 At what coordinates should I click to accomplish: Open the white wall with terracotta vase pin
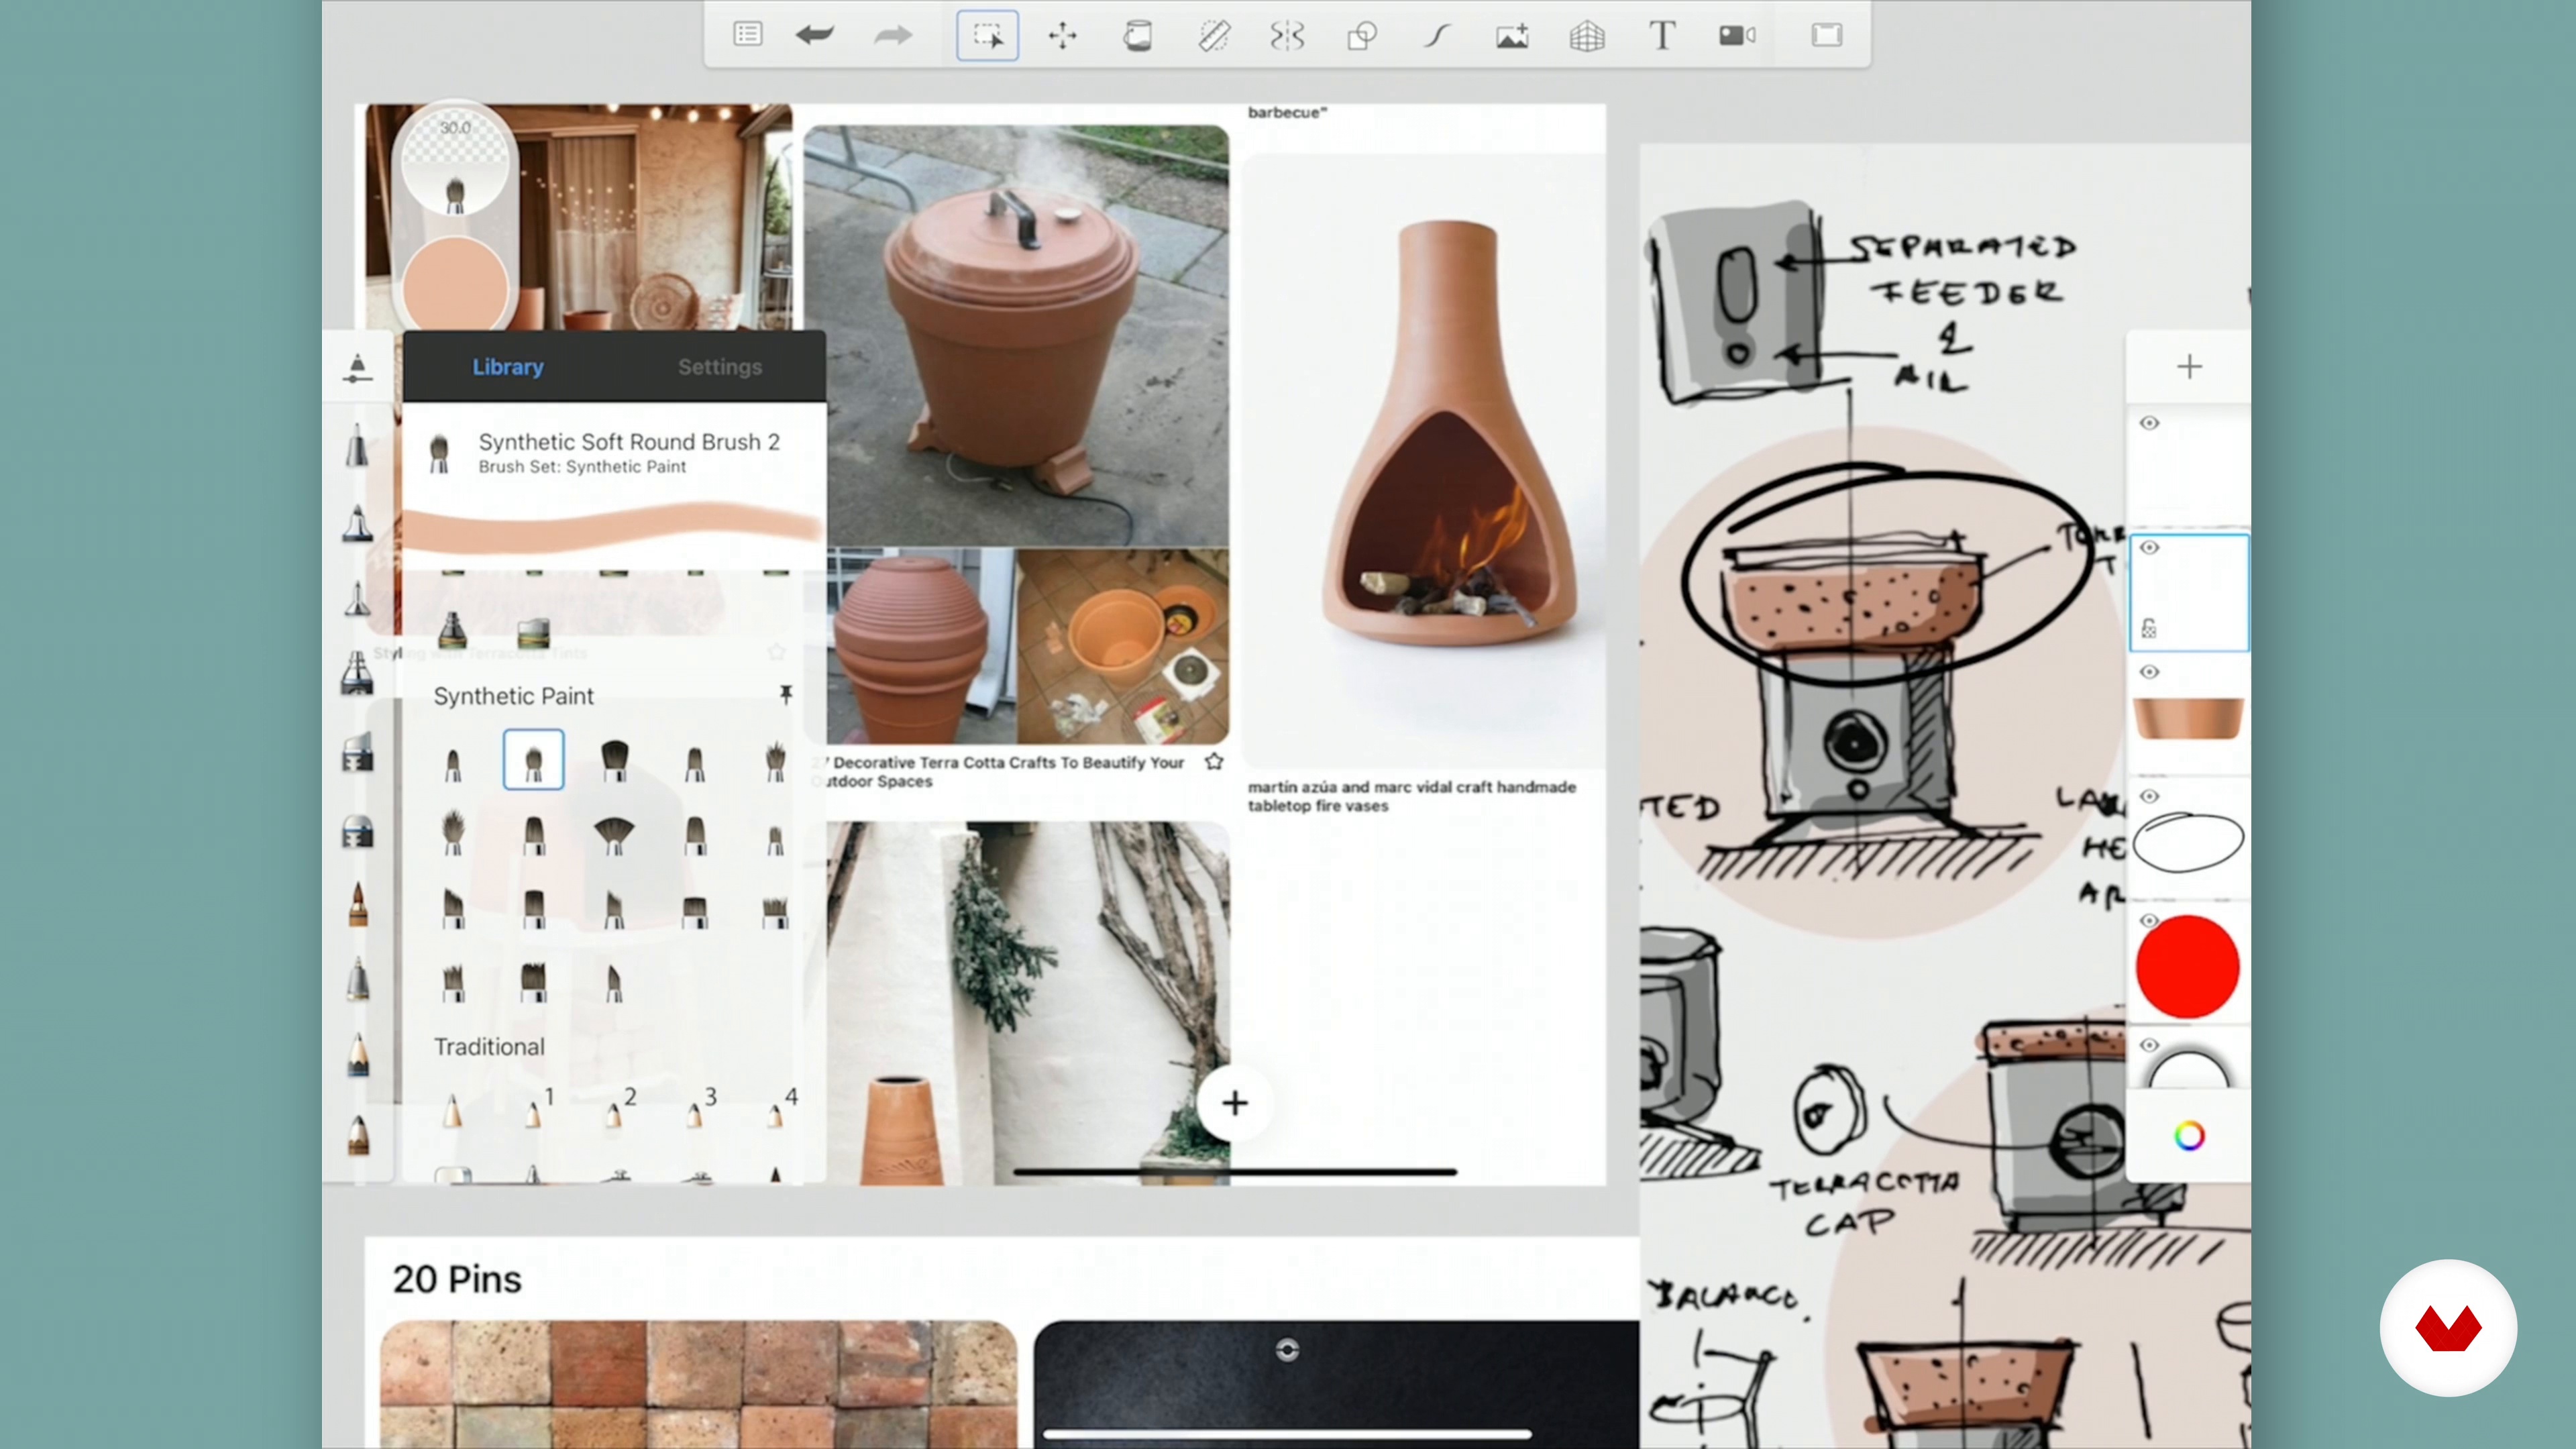1028,1003
